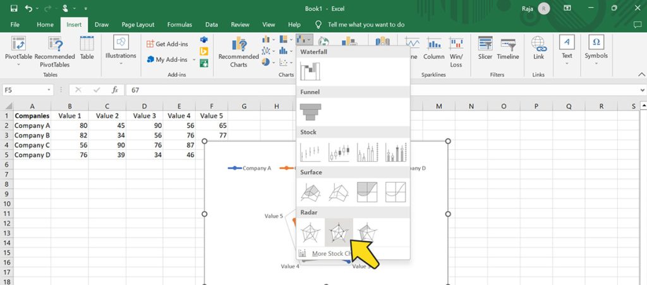
Task: Switch to the Formulas tab
Action: click(x=179, y=25)
